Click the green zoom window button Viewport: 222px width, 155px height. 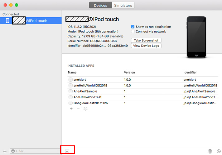(17, 5)
